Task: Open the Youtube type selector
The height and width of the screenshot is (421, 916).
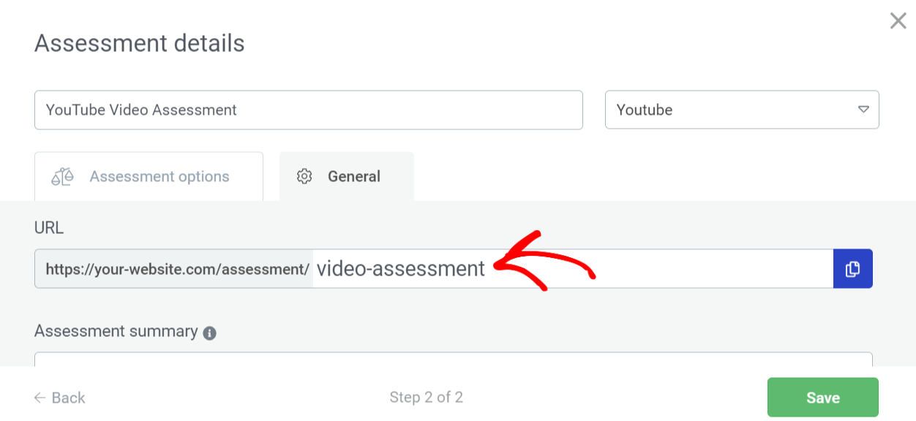Action: [x=740, y=110]
